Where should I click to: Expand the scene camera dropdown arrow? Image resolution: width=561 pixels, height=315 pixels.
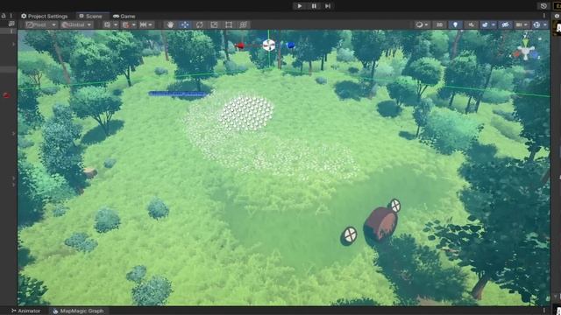tap(526, 24)
